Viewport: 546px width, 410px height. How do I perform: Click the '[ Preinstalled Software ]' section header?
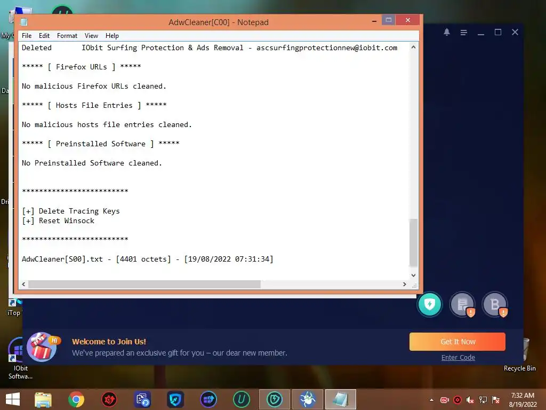click(x=100, y=144)
